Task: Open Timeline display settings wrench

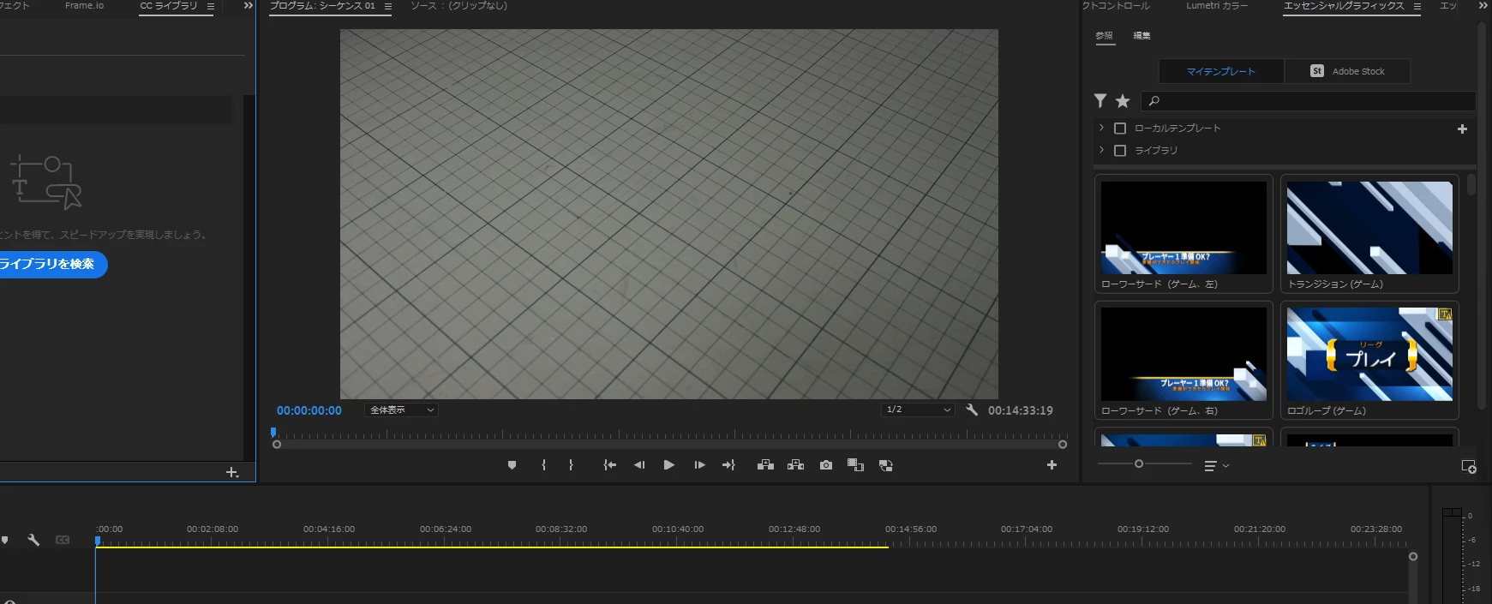Action: point(33,541)
